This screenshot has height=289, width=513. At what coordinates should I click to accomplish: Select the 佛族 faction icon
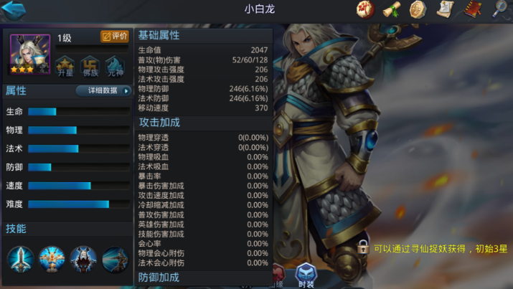click(x=90, y=67)
